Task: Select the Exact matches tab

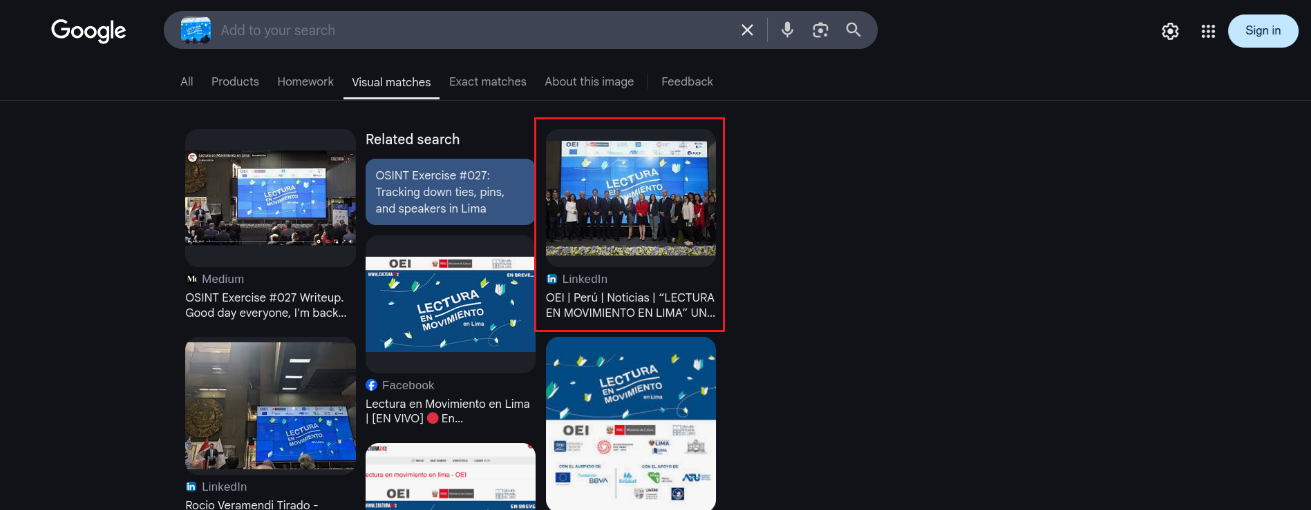Action: pos(487,81)
